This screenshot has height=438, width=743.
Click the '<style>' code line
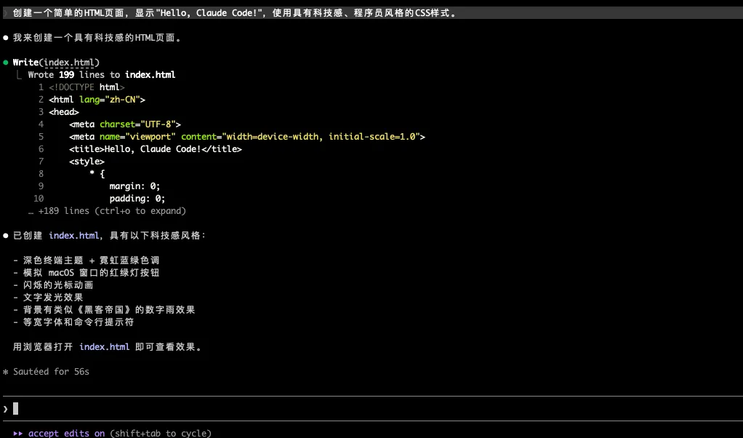[87, 162]
